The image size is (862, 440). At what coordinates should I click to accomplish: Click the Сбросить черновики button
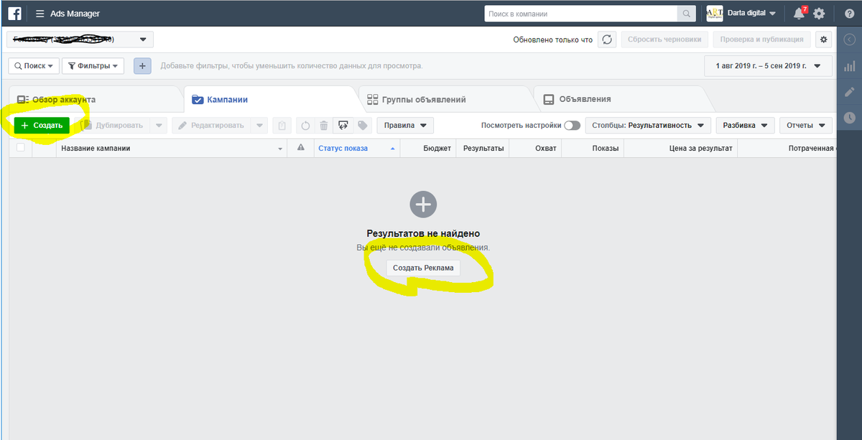click(x=664, y=39)
